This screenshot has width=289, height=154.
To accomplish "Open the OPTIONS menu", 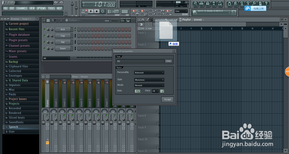I will pyautogui.click(x=41, y=8).
